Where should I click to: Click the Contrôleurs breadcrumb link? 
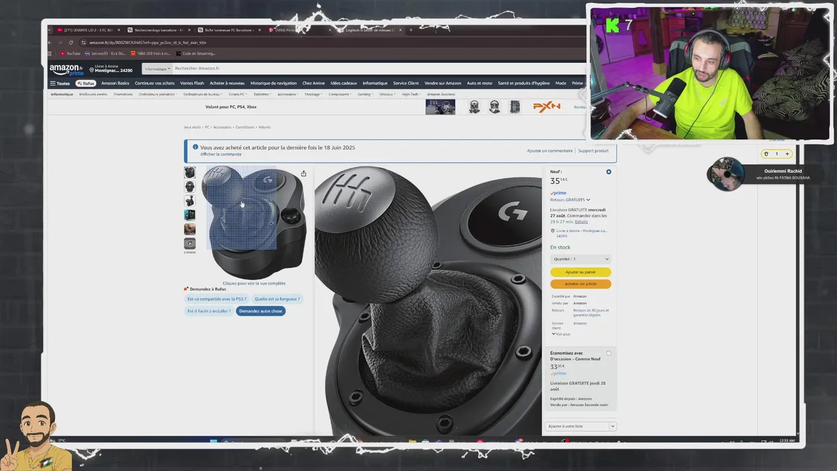tap(245, 127)
